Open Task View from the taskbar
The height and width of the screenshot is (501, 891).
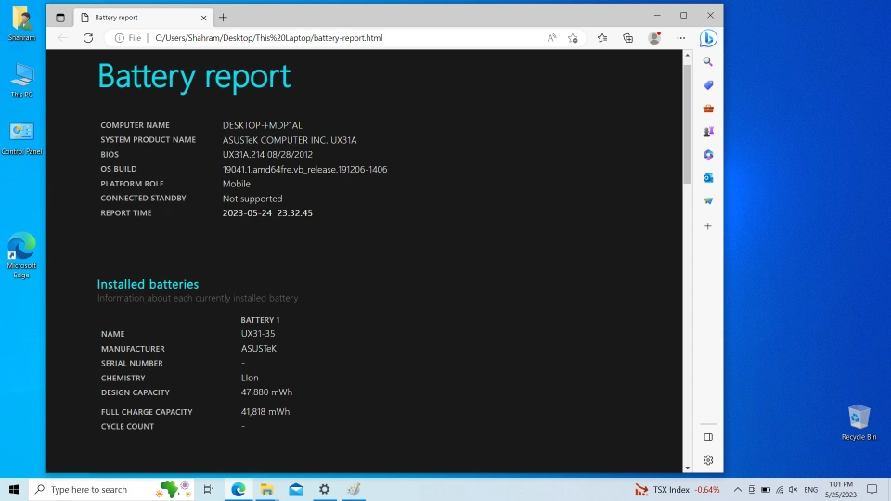pos(209,489)
